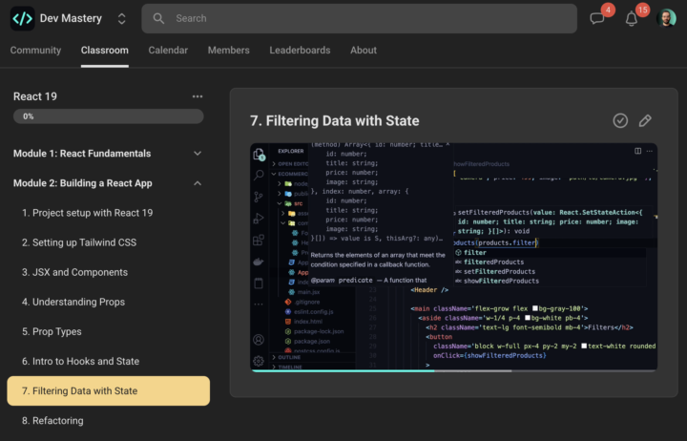Image resolution: width=687 pixels, height=441 pixels.
Task: Click the React 19 course title
Action: pyautogui.click(x=35, y=96)
